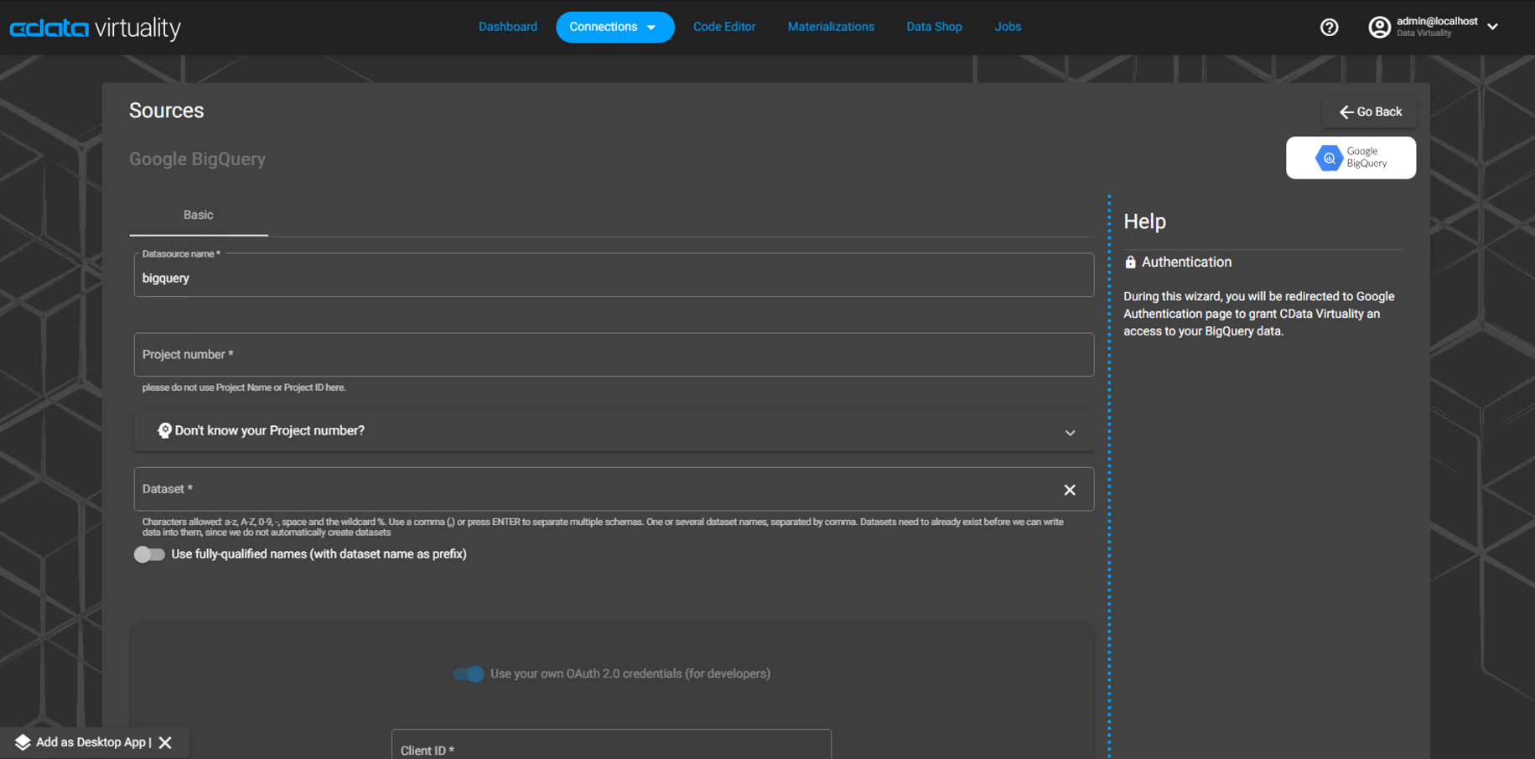Expand Don't know your Project number section

pos(614,431)
